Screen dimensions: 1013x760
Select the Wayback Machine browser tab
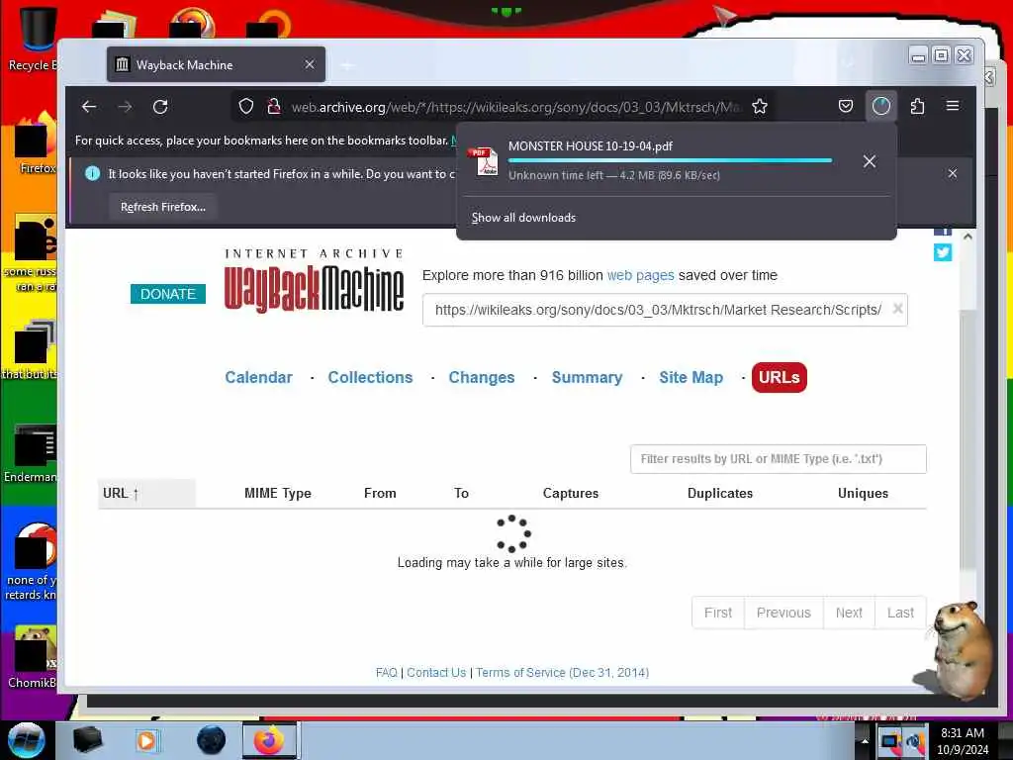pyautogui.click(x=216, y=64)
